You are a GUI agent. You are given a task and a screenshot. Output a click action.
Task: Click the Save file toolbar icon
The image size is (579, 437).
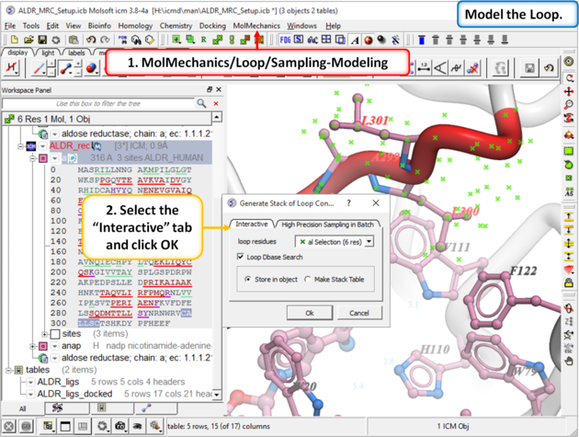(x=43, y=40)
